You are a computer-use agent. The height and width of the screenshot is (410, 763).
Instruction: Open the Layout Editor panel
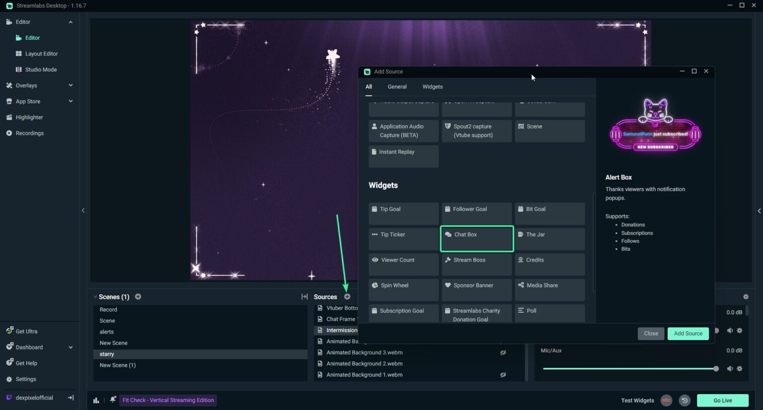coord(42,53)
